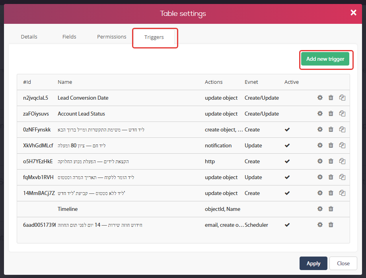The width and height of the screenshot is (366, 278).
Task: Delete trigger 0zNFFynskk with trash icon
Action: [x=331, y=129]
